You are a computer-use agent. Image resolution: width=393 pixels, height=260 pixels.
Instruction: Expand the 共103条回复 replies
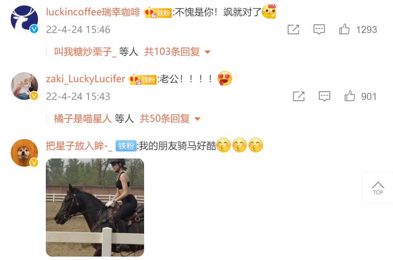tap(172, 52)
